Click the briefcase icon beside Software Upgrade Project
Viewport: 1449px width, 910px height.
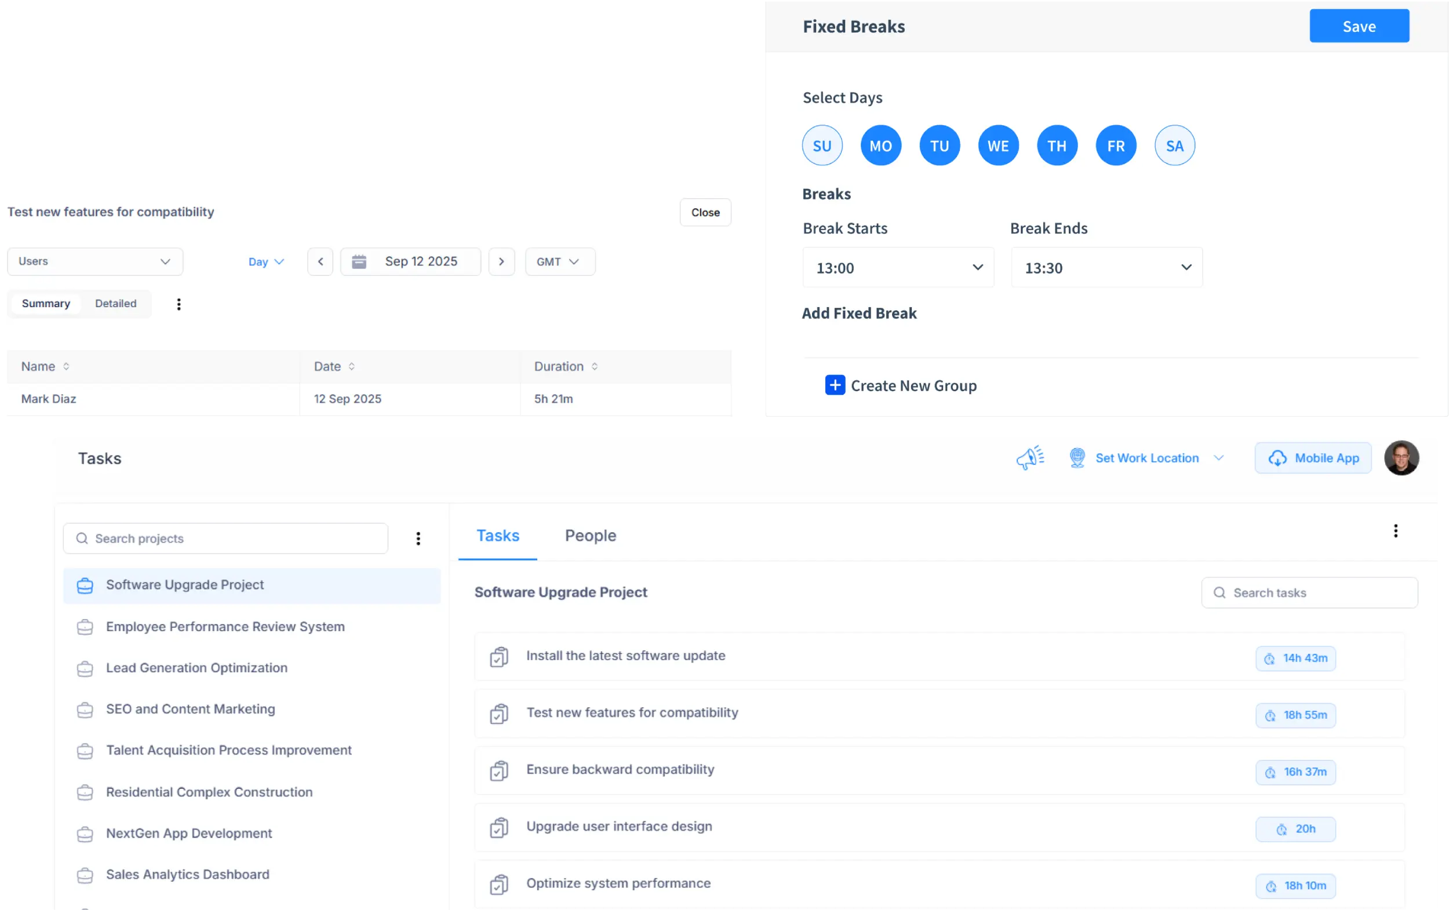85,585
